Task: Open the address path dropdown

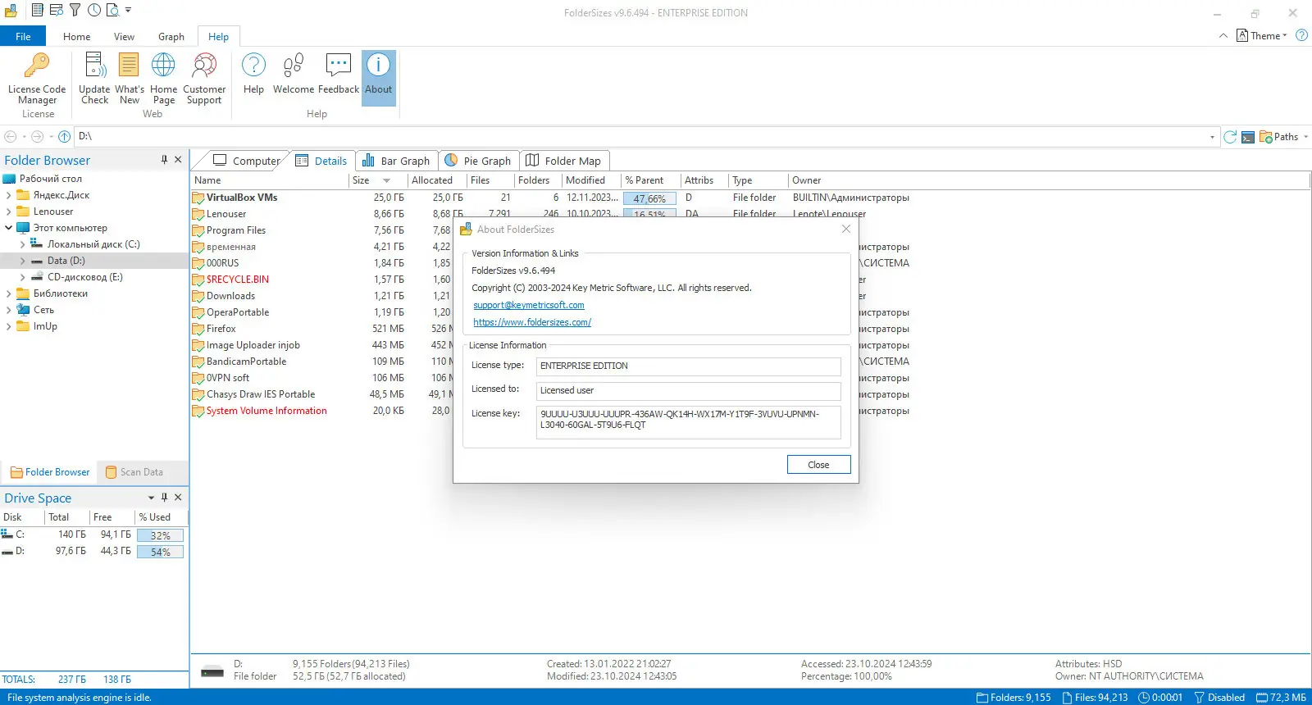Action: tap(1212, 137)
